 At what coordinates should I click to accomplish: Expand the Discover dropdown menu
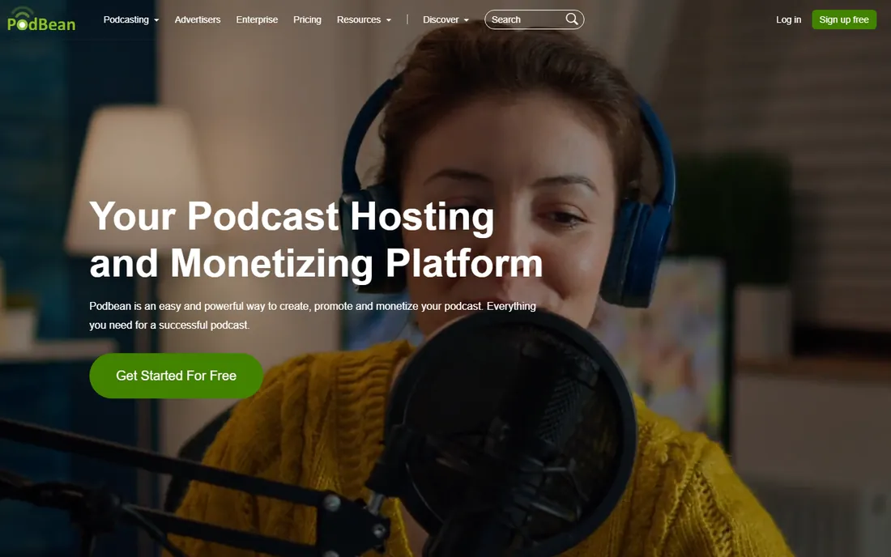click(x=446, y=19)
